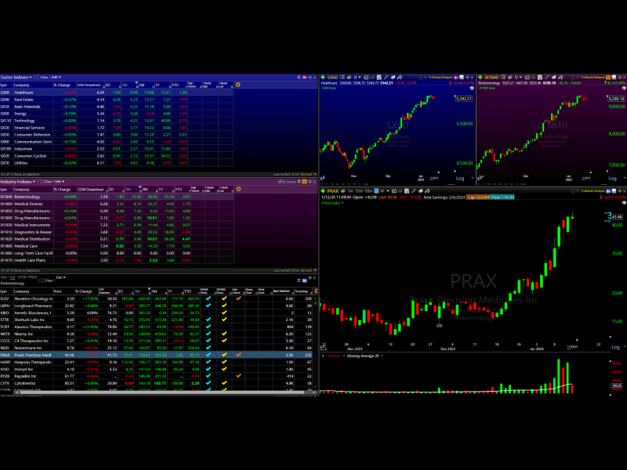Screen dimensions: 627x470
Task: Click the share arrow icon in IX1840 chart toolbar
Action: (x=560, y=77)
